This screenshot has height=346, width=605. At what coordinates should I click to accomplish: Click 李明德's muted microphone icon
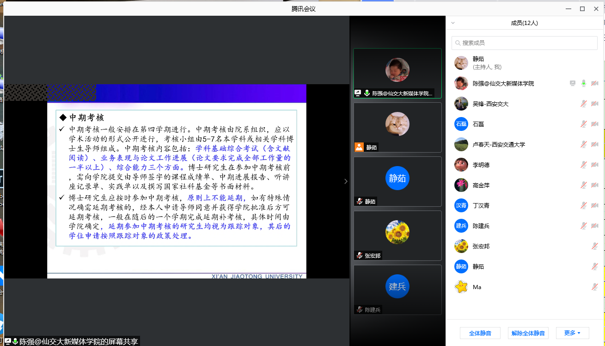[584, 165]
